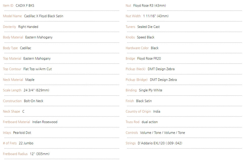Click Eastern Mahogany under Body Material
Screen dimensions: 248x164
point(39,37)
